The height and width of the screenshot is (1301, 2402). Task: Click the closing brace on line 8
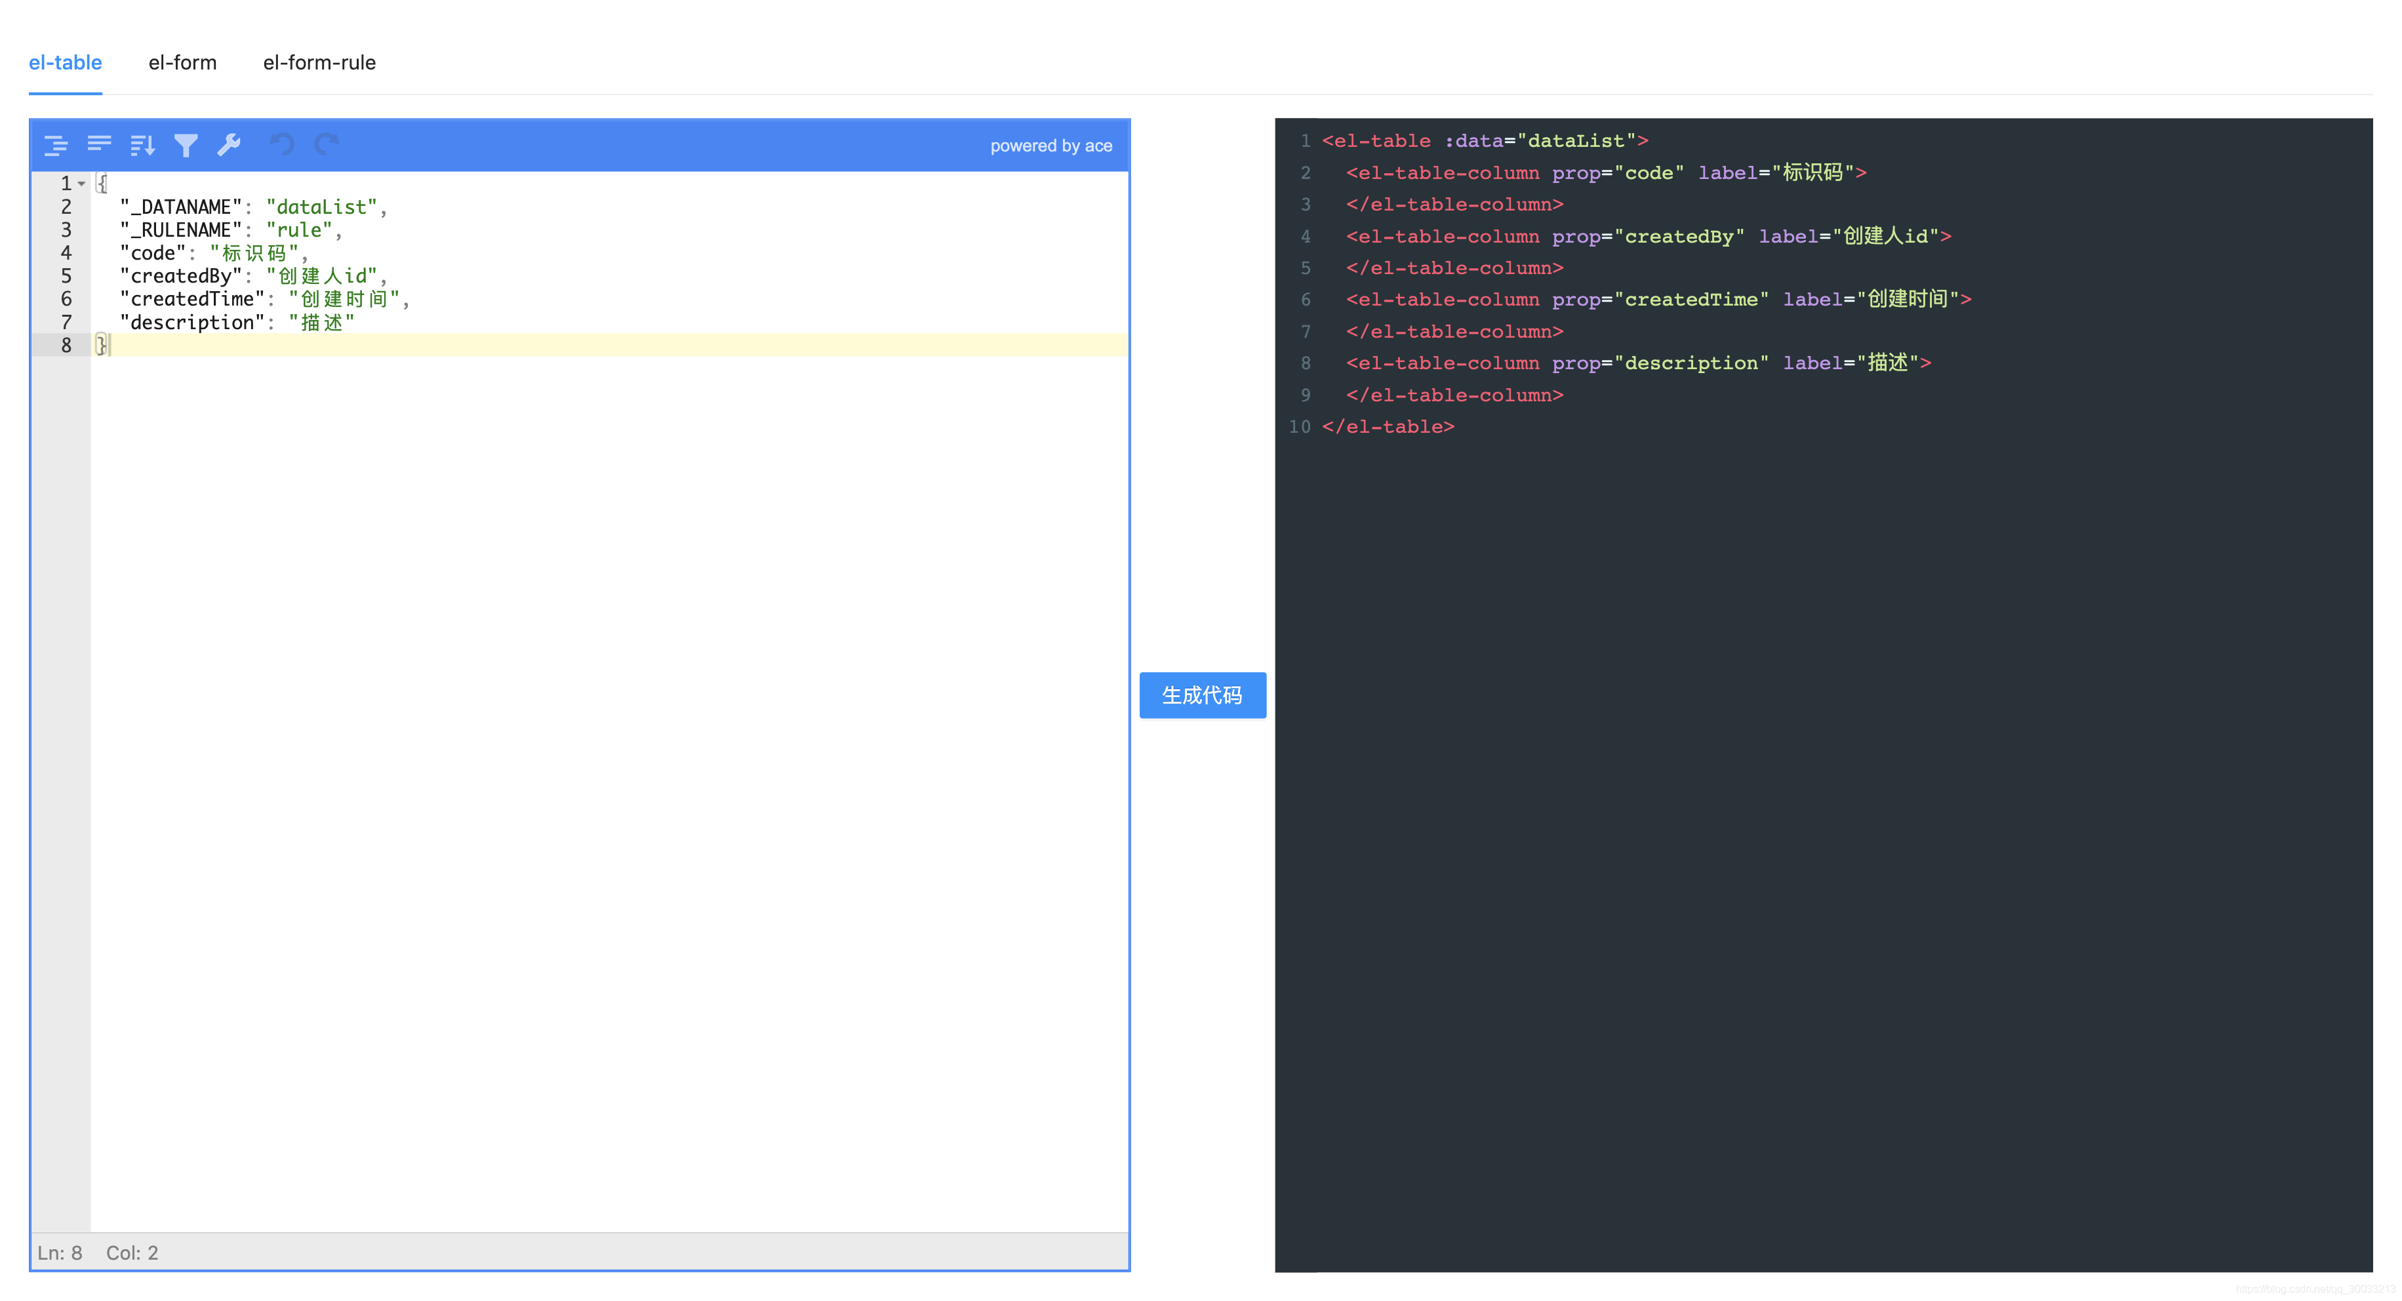102,345
